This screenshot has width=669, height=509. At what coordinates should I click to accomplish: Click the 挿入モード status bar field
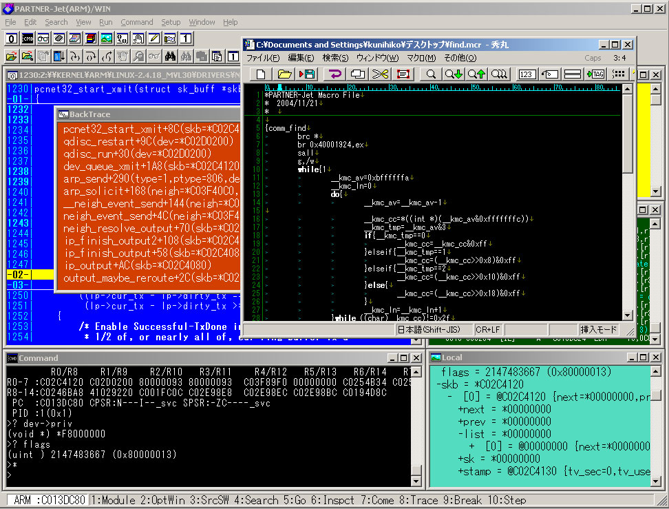[x=599, y=330]
